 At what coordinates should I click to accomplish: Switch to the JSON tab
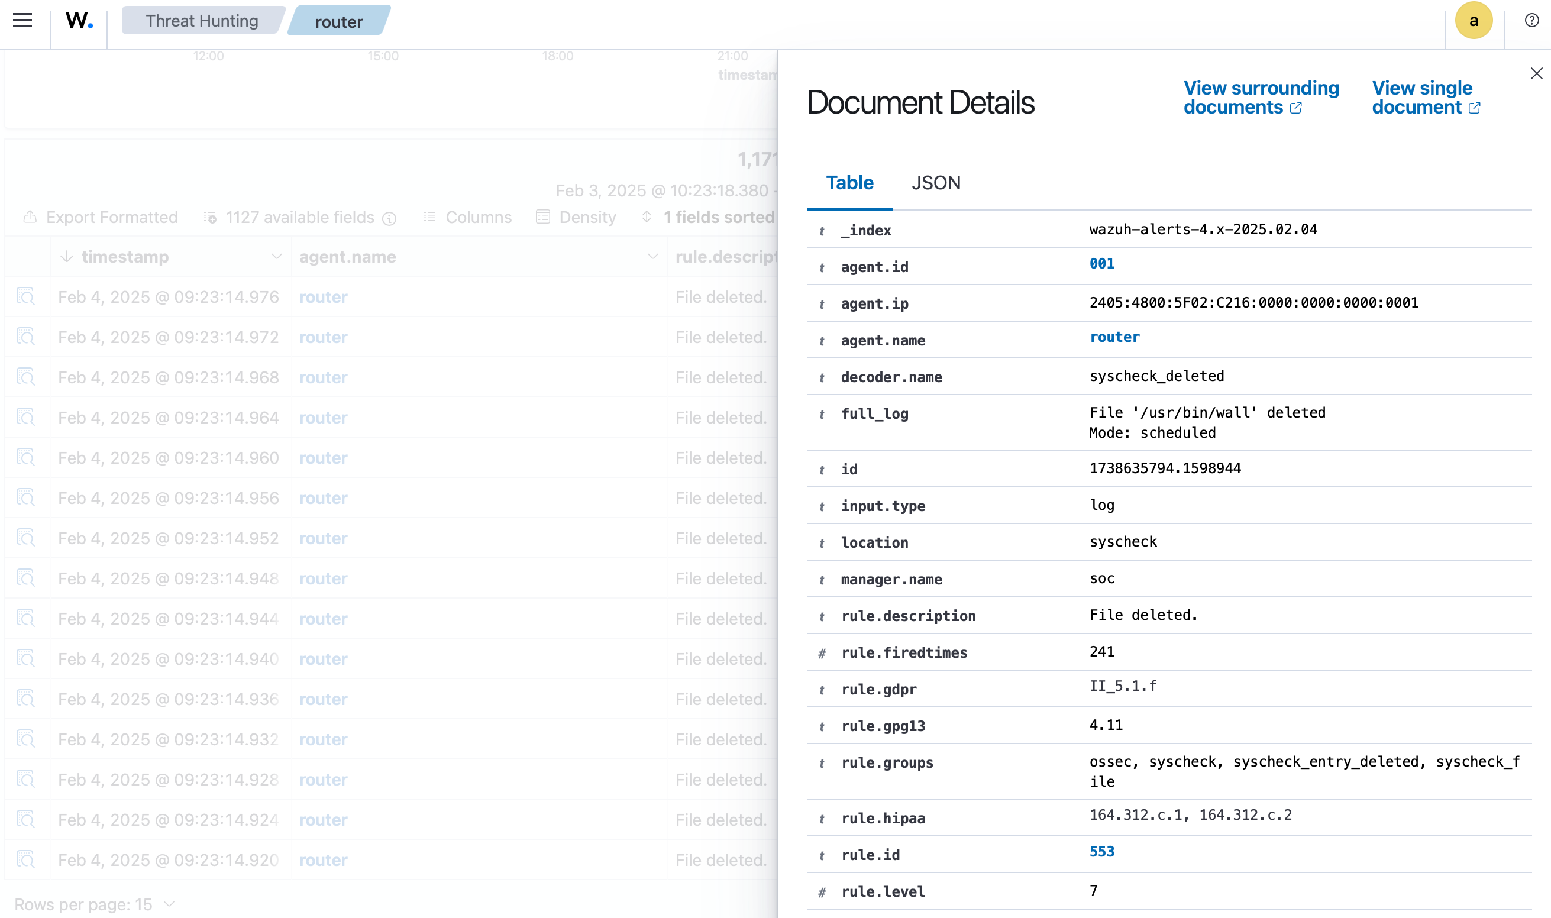tap(935, 183)
